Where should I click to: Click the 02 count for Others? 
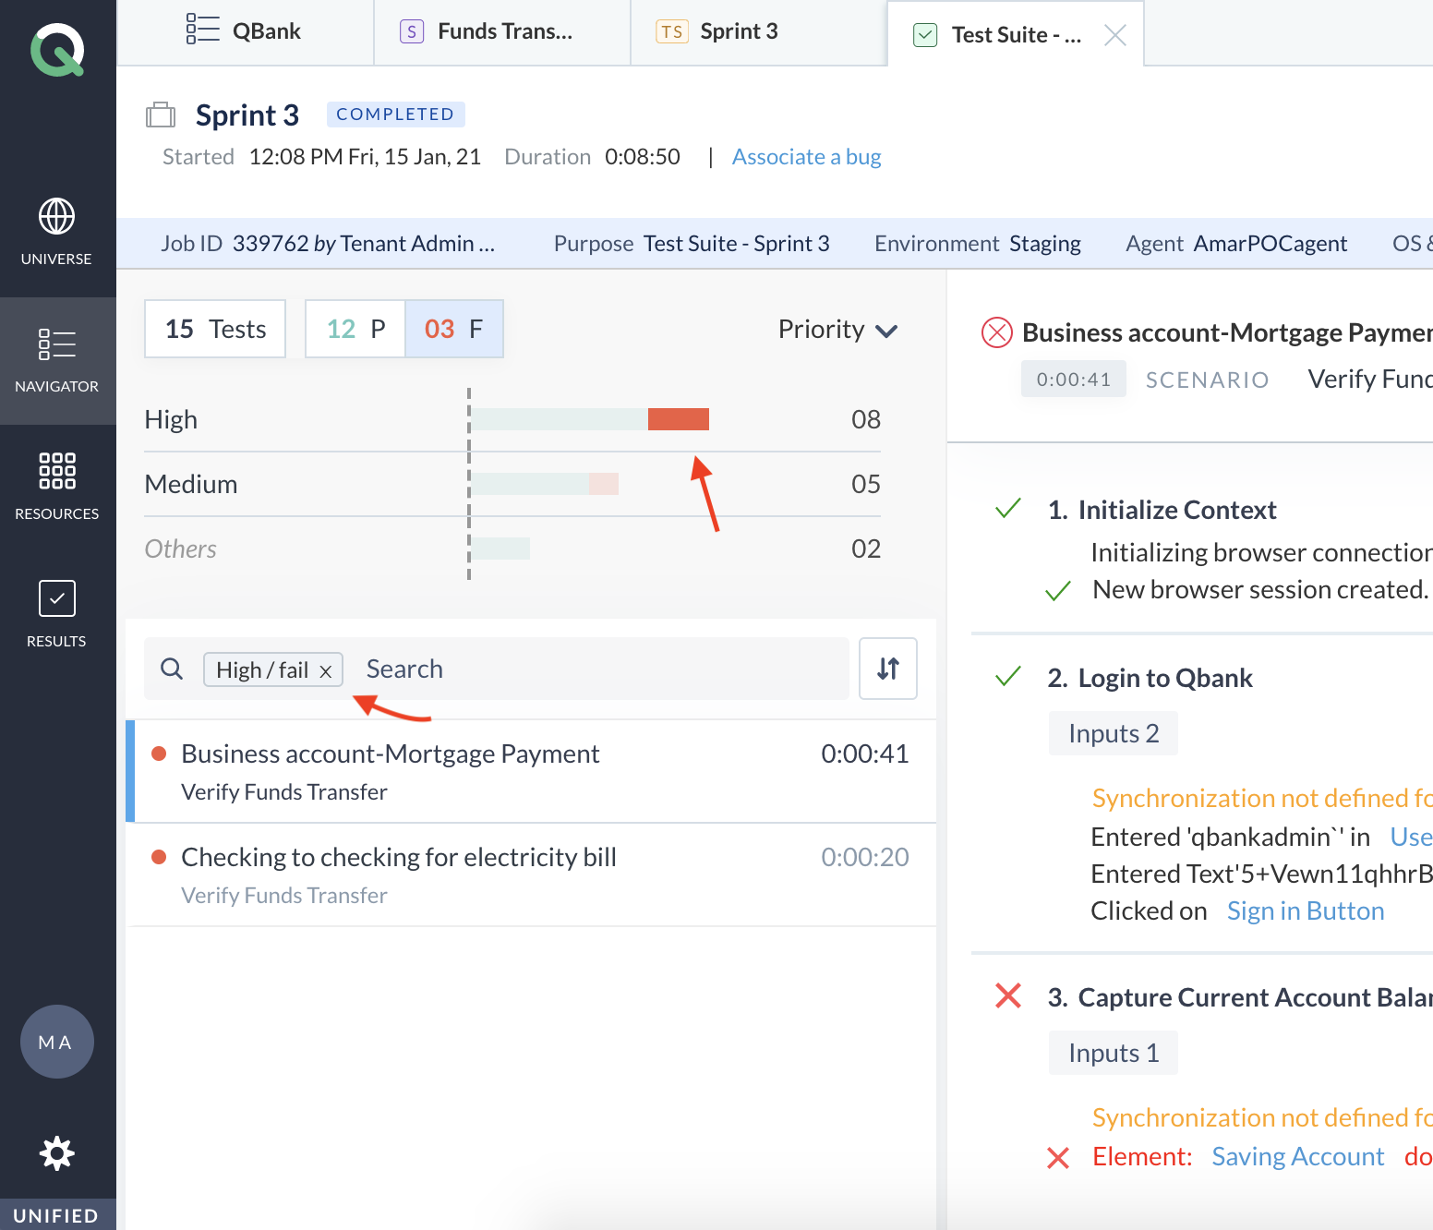[866, 549]
